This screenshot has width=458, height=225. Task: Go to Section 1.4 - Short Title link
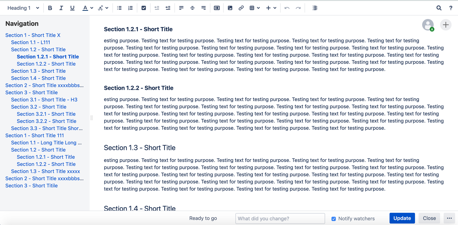[x=38, y=78]
